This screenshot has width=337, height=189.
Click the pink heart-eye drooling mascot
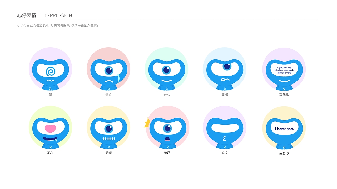pos(50,127)
